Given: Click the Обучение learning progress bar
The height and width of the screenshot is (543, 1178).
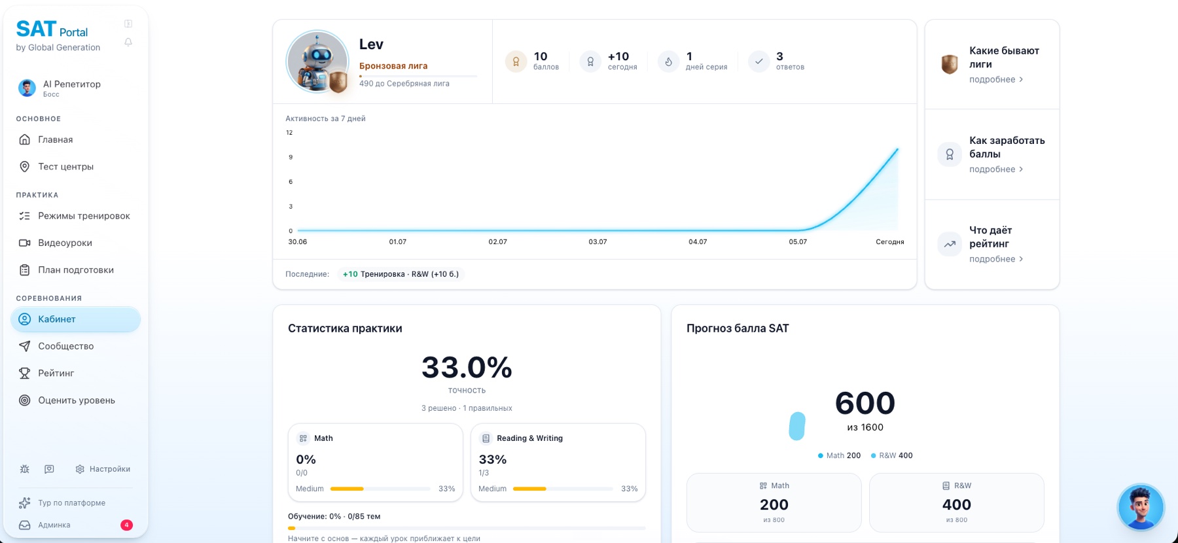Looking at the screenshot, I should click(x=467, y=528).
